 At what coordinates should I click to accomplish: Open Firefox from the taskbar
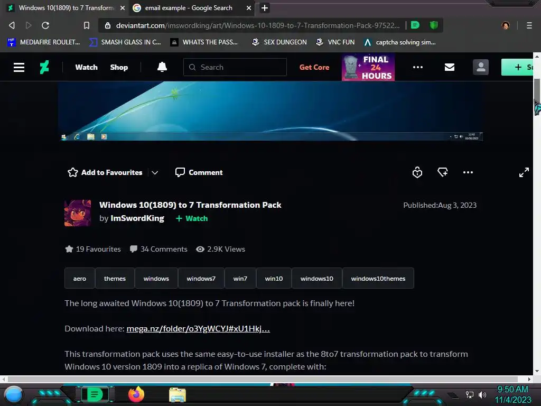tap(136, 394)
